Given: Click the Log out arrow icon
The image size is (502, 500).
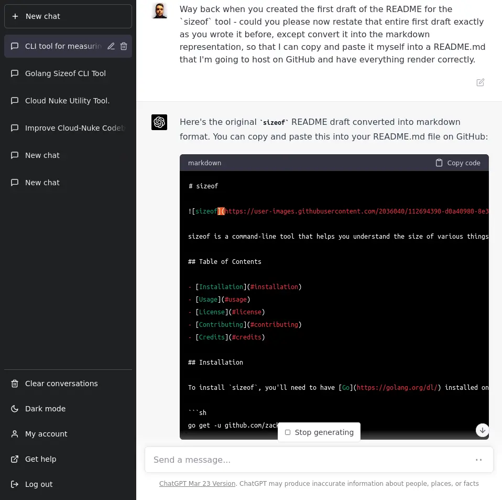Looking at the screenshot, I should tap(15, 484).
